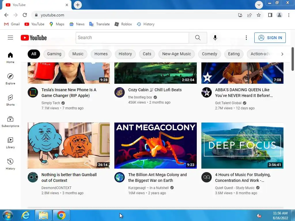Launch Internet Explorer from taskbar
The height and width of the screenshot is (221, 295).
[26, 215]
